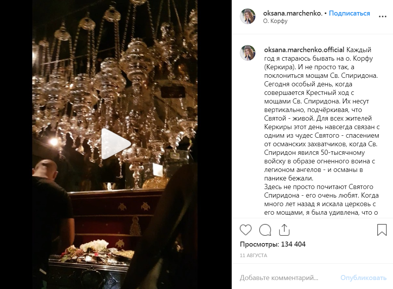Open the three-dot more options menu
Screen dimensions: 393x289
pyautogui.click(x=383, y=17)
